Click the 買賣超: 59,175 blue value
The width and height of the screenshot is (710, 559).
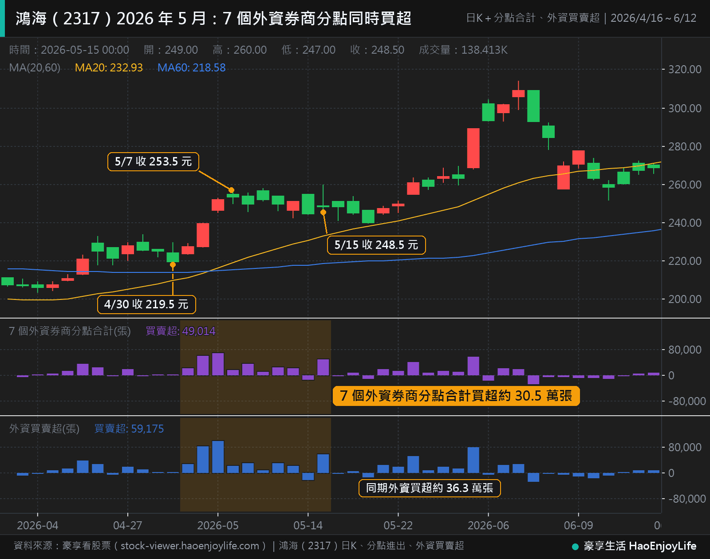tap(129, 429)
